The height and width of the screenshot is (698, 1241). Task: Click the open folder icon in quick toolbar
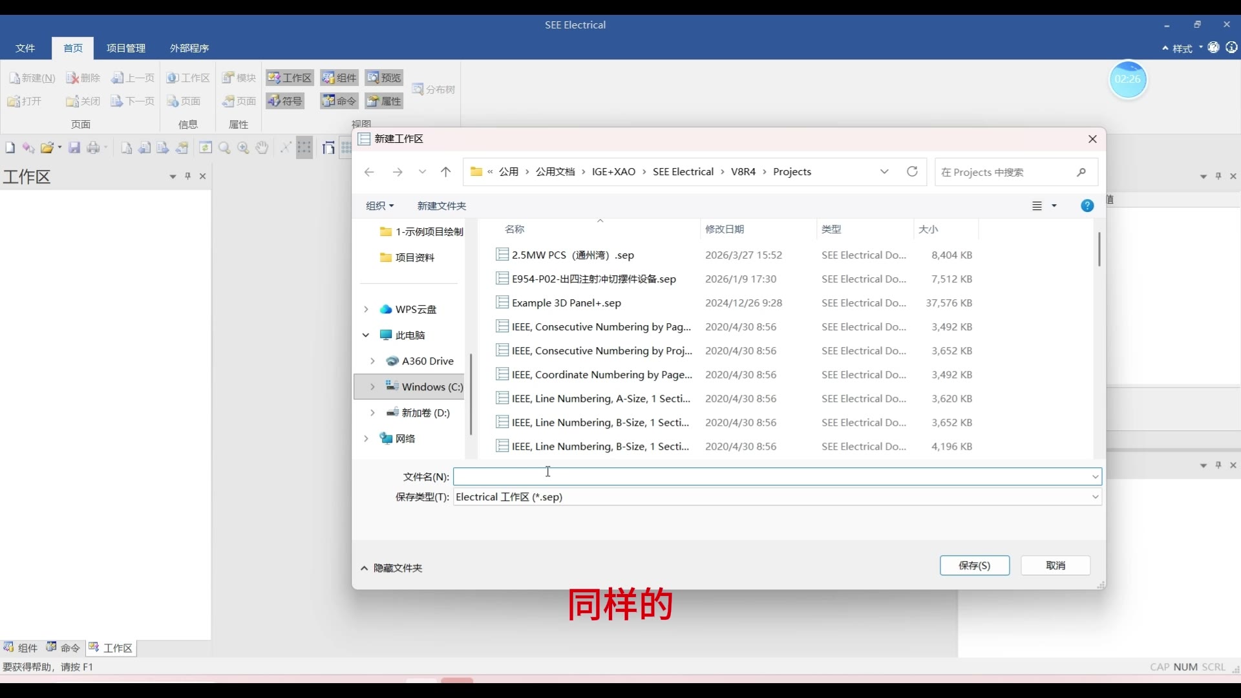coord(47,148)
